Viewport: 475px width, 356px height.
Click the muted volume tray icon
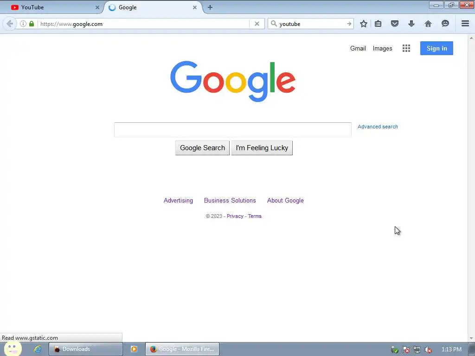click(x=428, y=350)
